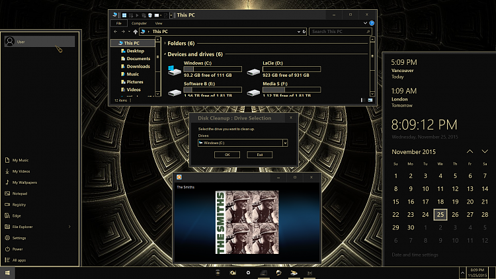Click the media player title bar icon
This screenshot has height=279, width=496.
(179, 177)
